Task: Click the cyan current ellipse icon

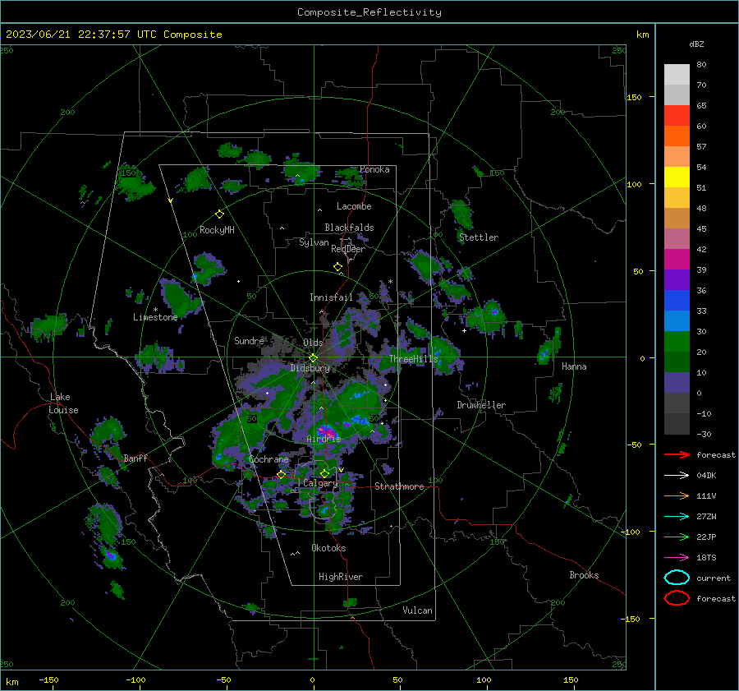Action: [677, 578]
